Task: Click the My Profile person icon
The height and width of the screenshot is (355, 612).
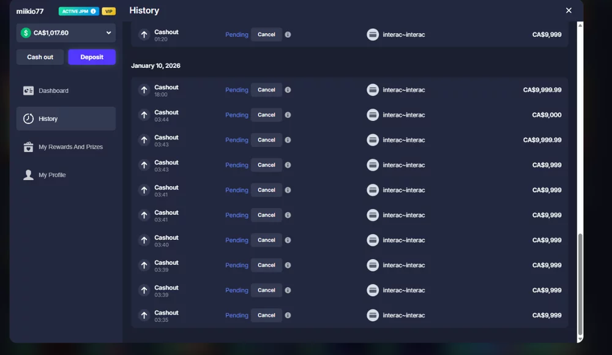Action: point(28,175)
